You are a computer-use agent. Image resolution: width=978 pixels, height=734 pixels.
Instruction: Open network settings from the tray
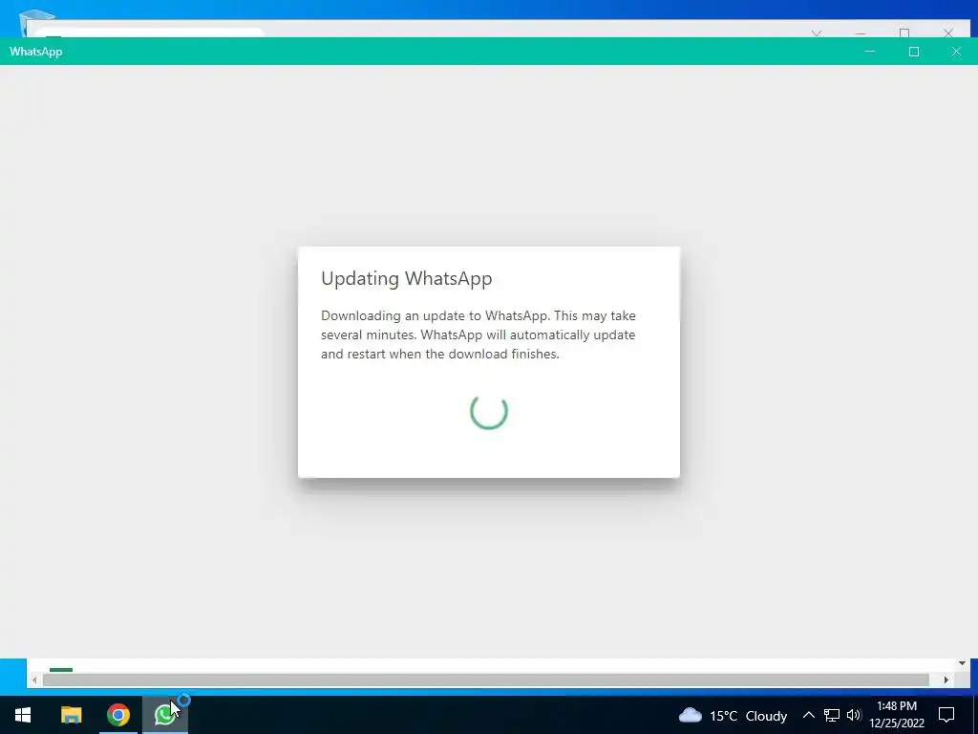point(832,715)
